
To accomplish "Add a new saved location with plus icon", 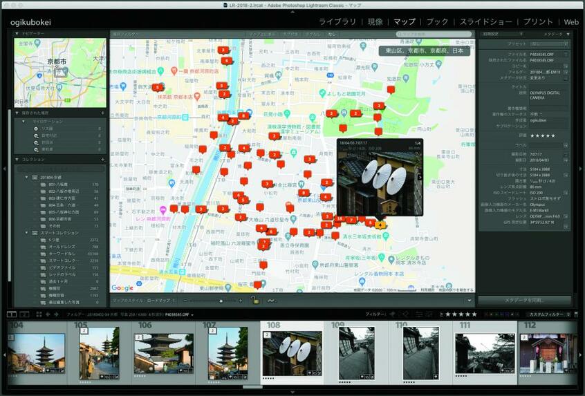I will tap(102, 113).
